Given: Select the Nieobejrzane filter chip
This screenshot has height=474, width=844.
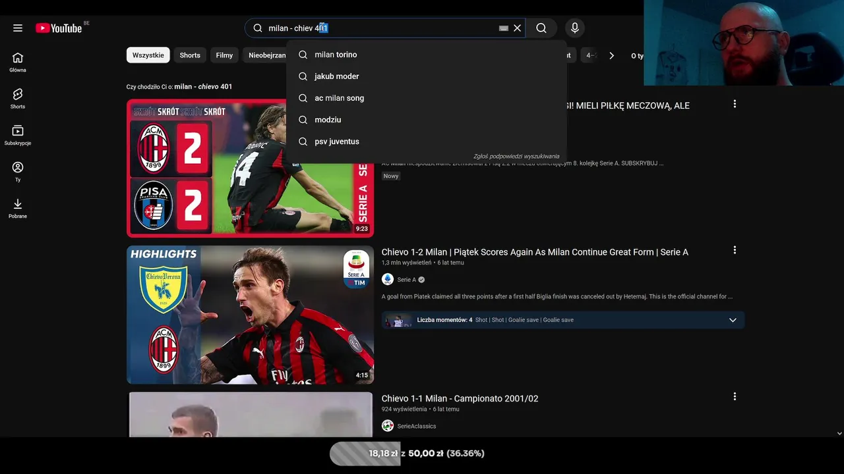Looking at the screenshot, I should (x=265, y=55).
